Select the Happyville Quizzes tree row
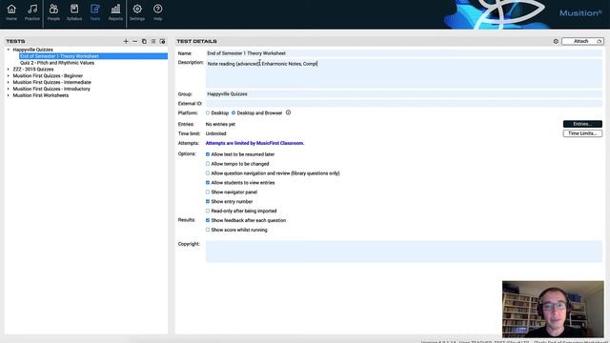The height and width of the screenshot is (343, 610). tap(33, 50)
